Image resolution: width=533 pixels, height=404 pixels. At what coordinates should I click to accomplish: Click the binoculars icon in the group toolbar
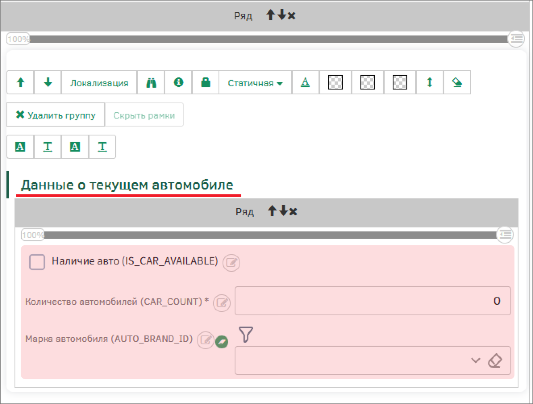point(151,83)
